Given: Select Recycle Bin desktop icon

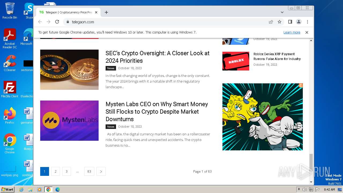Looking at the screenshot, I should tap(10, 11).
